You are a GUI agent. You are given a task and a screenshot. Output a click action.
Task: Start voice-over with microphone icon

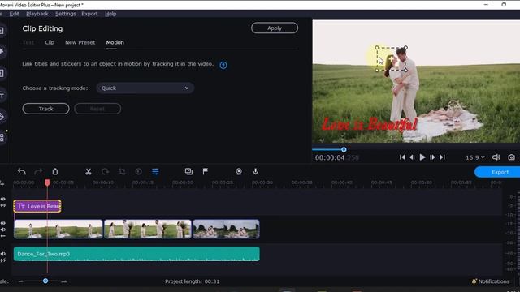pos(255,171)
